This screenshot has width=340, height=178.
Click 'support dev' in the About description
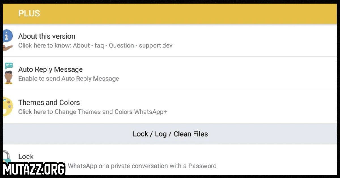tap(156, 45)
